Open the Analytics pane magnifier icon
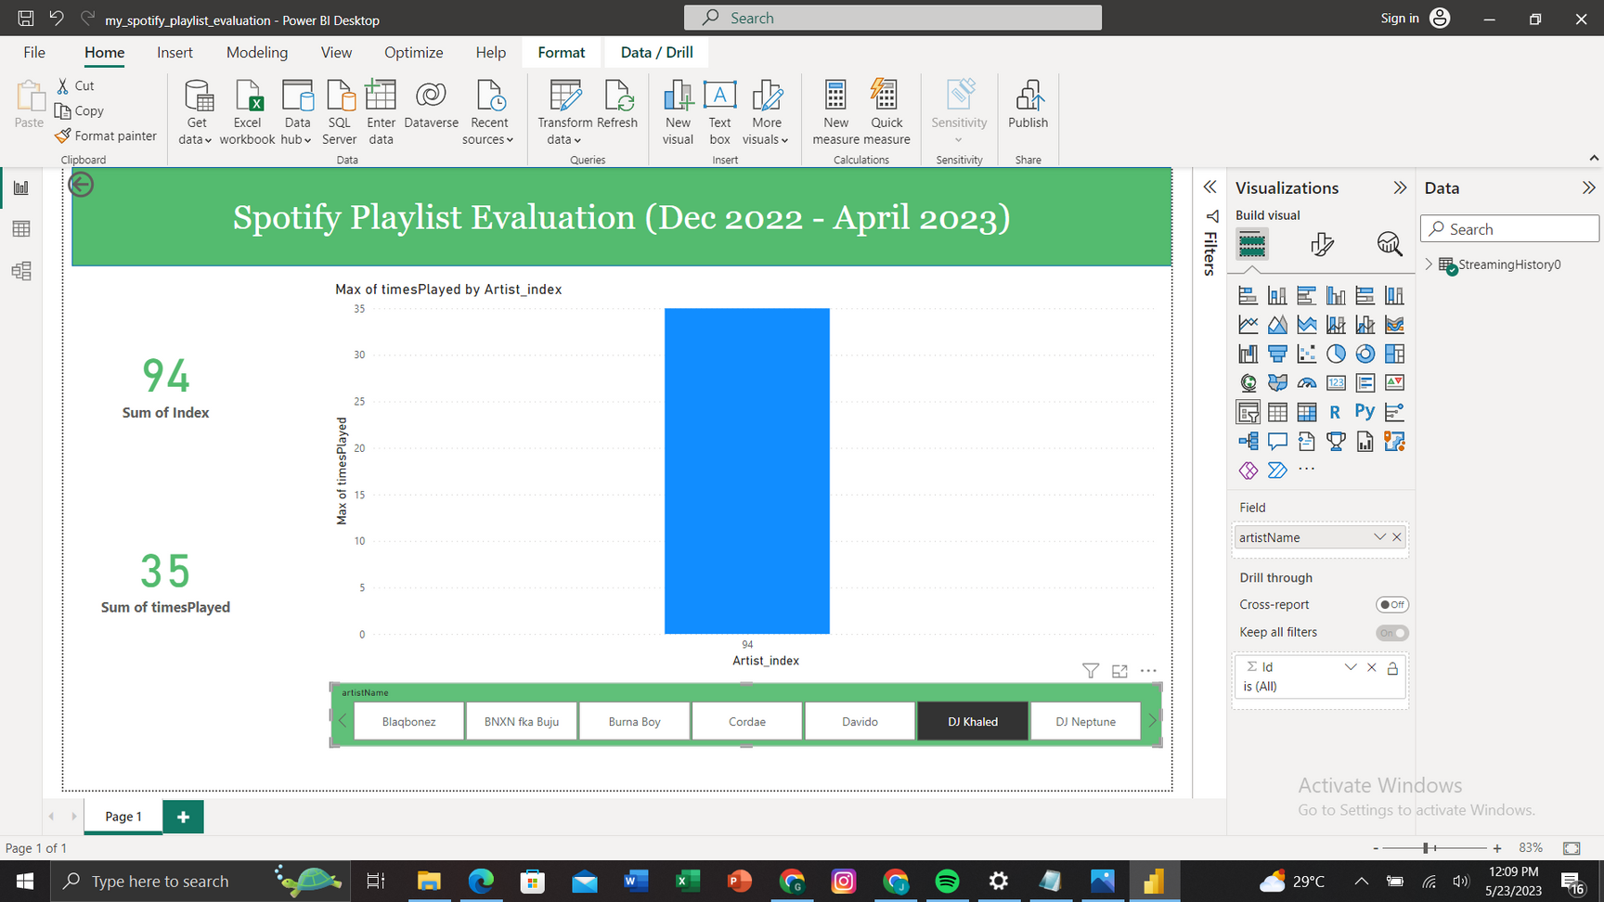 (x=1389, y=244)
